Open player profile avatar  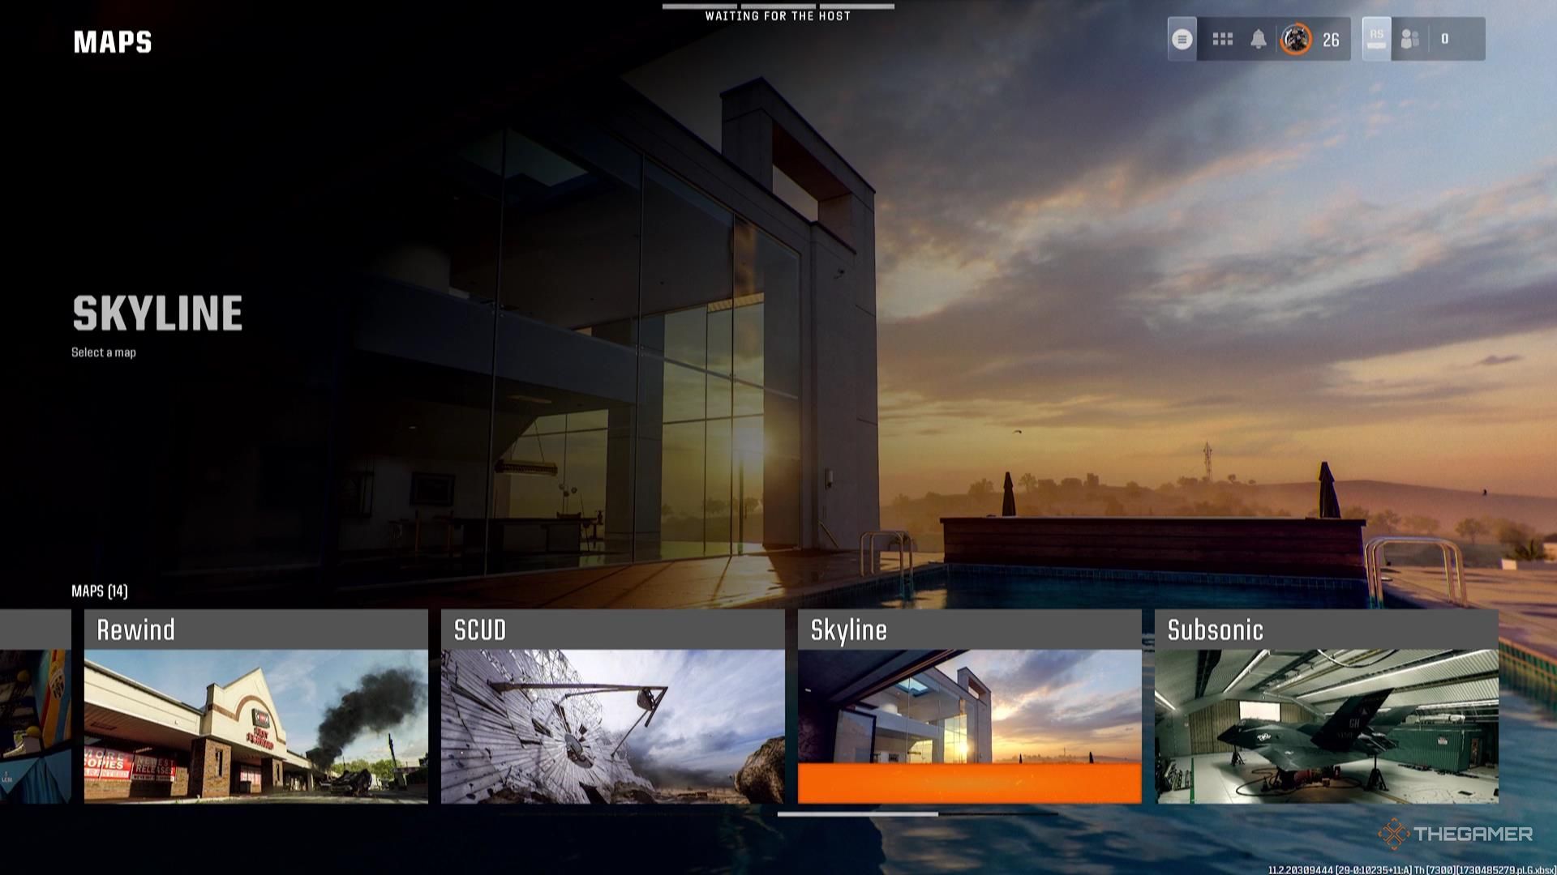coord(1295,39)
